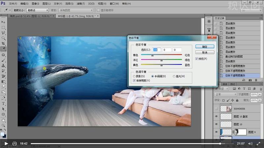
Task: Select the Lasso tool
Action: pyautogui.click(x=3, y=33)
